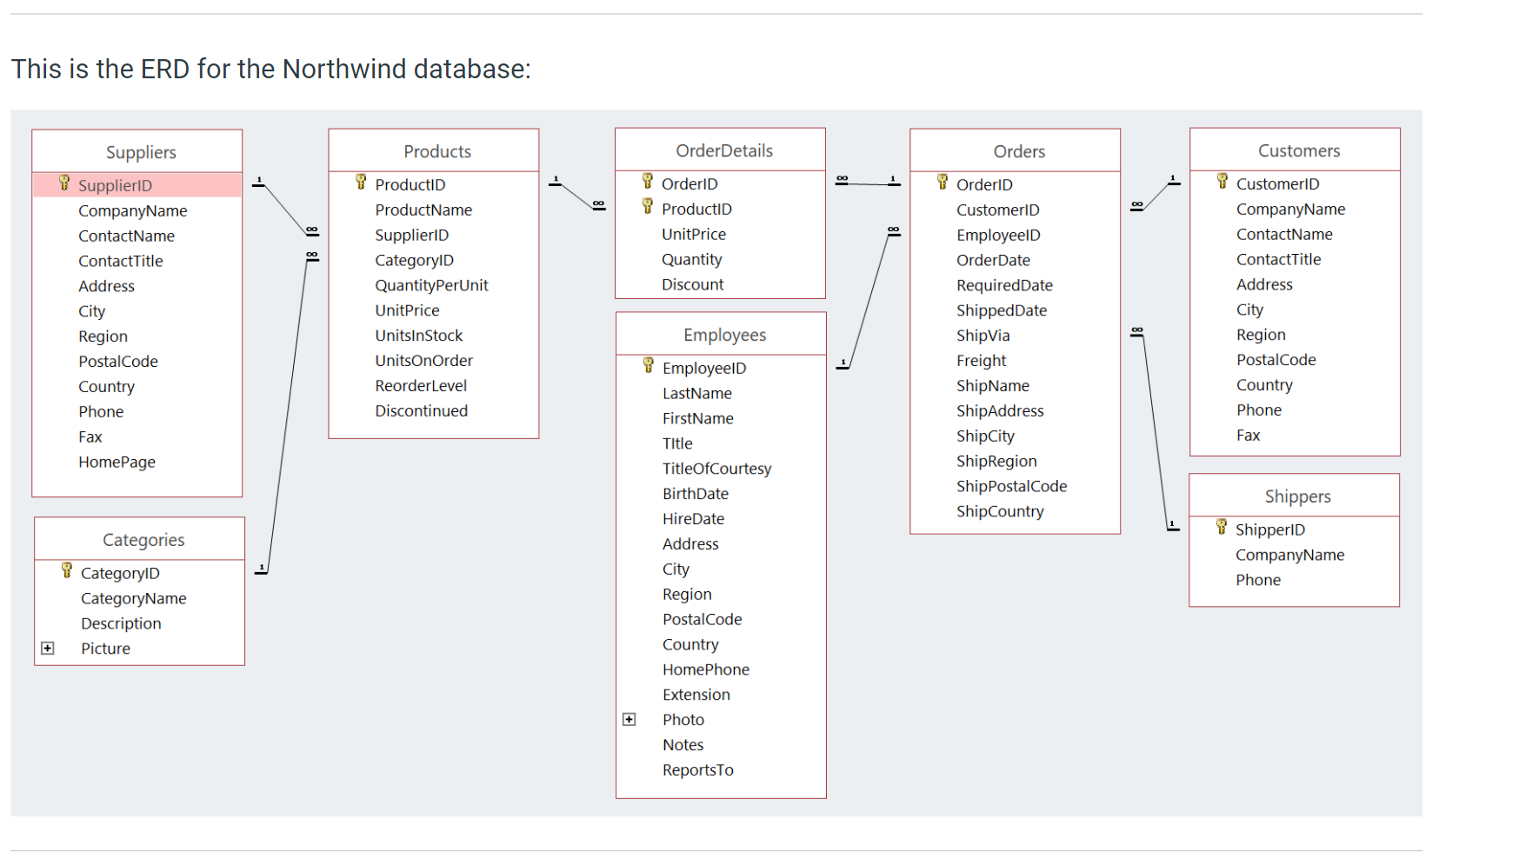
Task: Select SupplierID in the Products table
Action: (x=412, y=236)
